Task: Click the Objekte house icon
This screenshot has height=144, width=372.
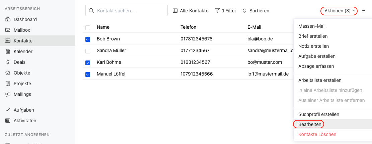Action: 8,73
